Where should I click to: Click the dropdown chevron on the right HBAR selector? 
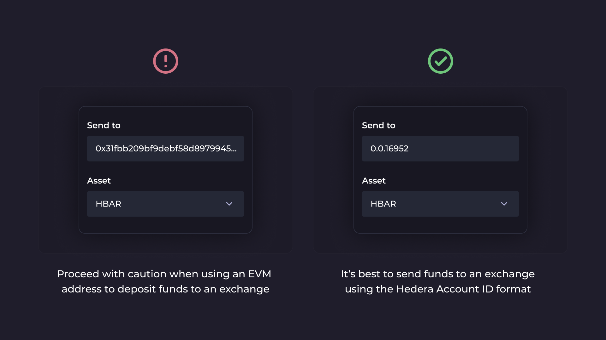(x=504, y=204)
